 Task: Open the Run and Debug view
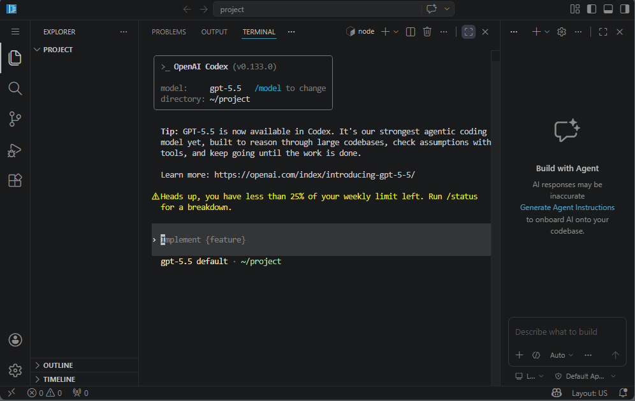tap(15, 150)
